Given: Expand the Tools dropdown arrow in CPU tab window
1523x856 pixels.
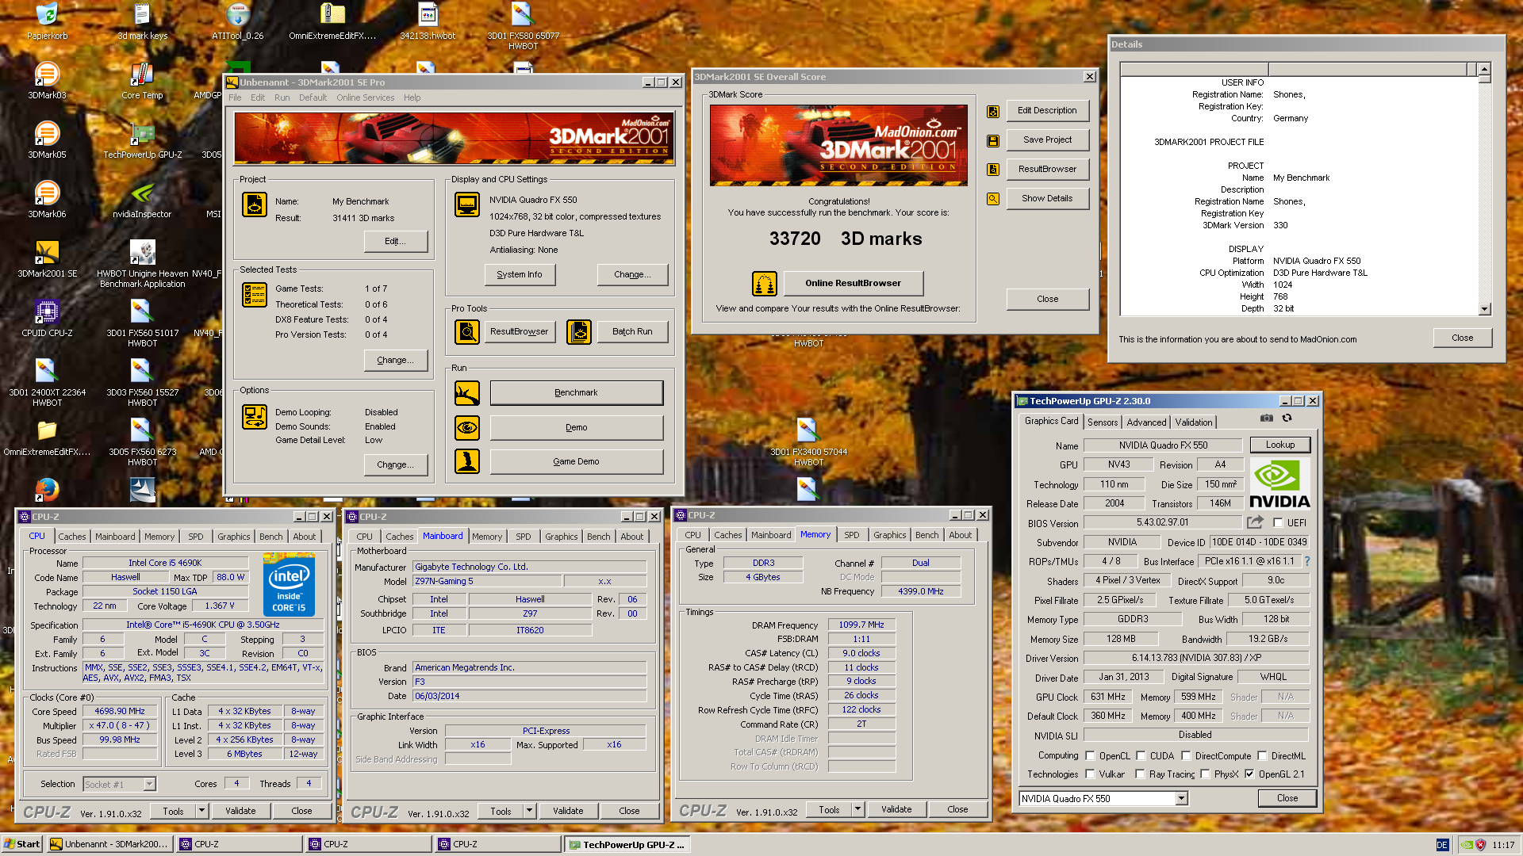Looking at the screenshot, I should pos(201,811).
